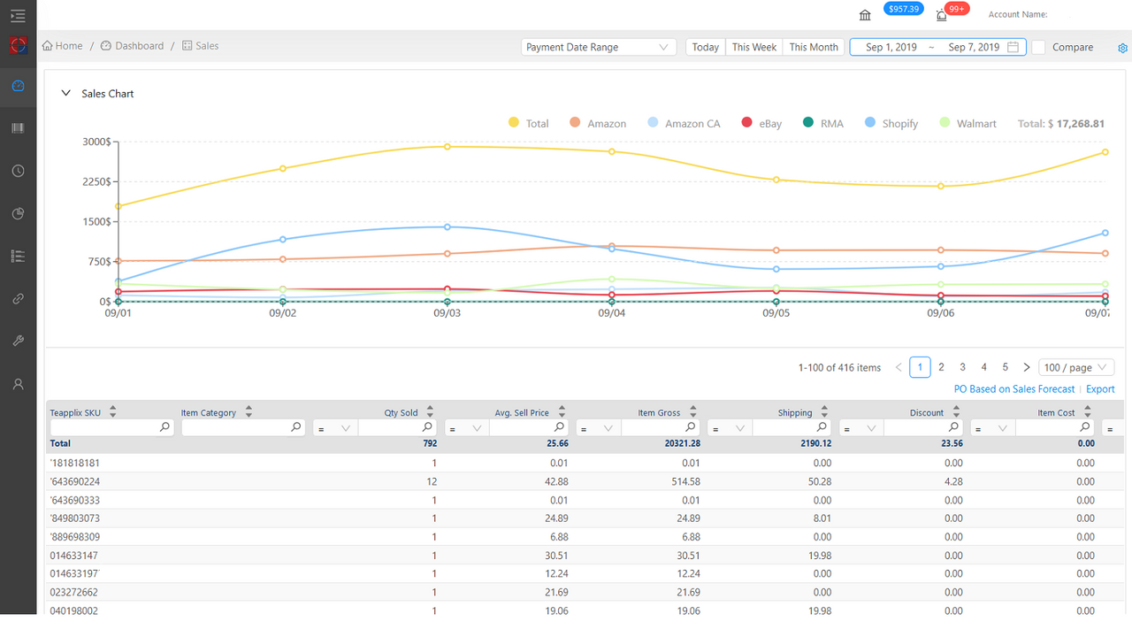Open PO Based on Sales Forecast

point(1013,388)
